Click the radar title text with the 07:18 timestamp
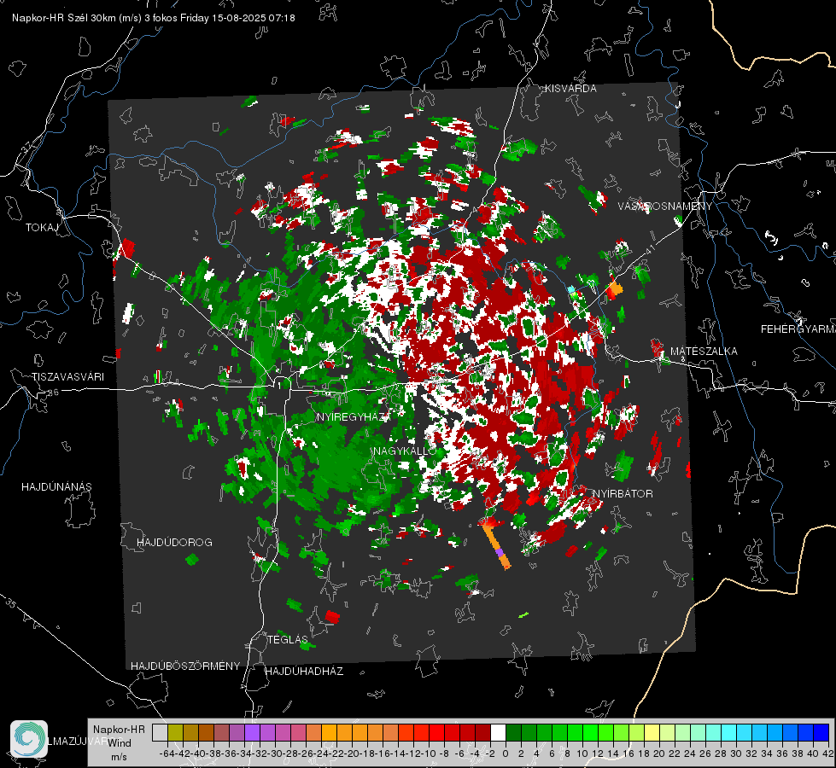This screenshot has height=768, width=836. point(154,18)
